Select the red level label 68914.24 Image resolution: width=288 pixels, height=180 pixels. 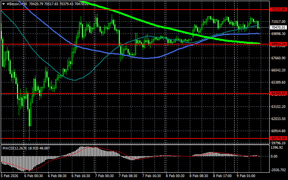pos(278,44)
